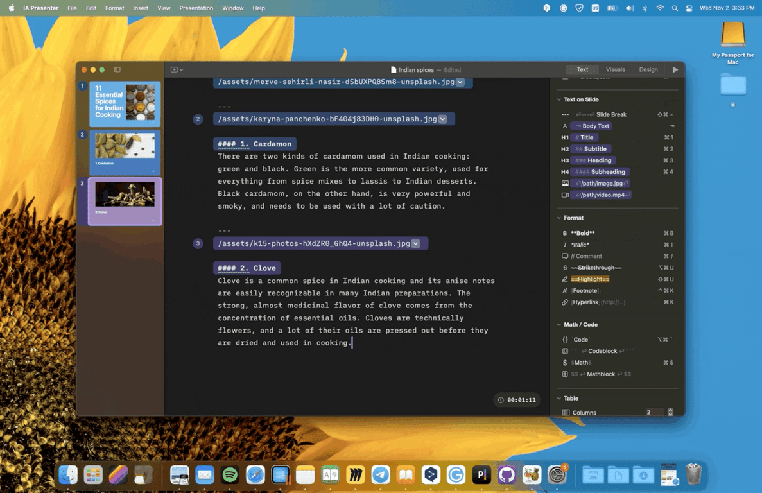This screenshot has height=493, width=762.
Task: Insert inline Code
Action: [617, 340]
